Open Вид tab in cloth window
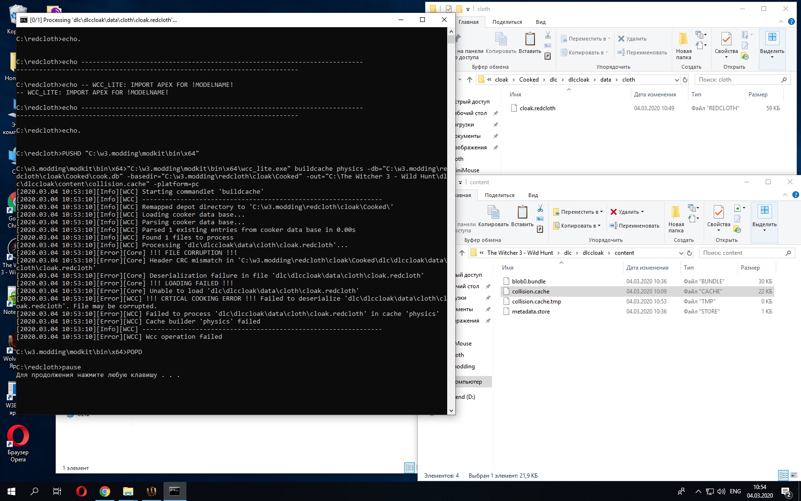This screenshot has width=801, height=501. pos(540,22)
